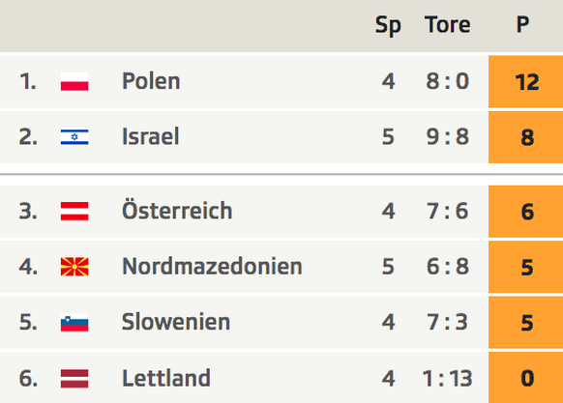The image size is (563, 403).
Task: Open the Lettland team entry
Action: (166, 378)
